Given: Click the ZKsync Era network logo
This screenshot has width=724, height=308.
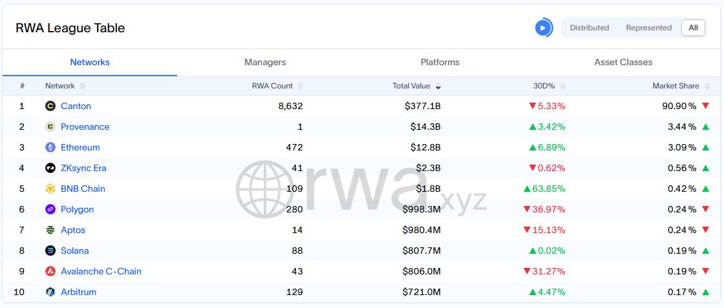Looking at the screenshot, I should (x=50, y=168).
